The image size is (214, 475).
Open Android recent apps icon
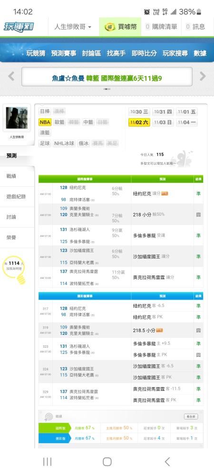[x=47, y=462]
